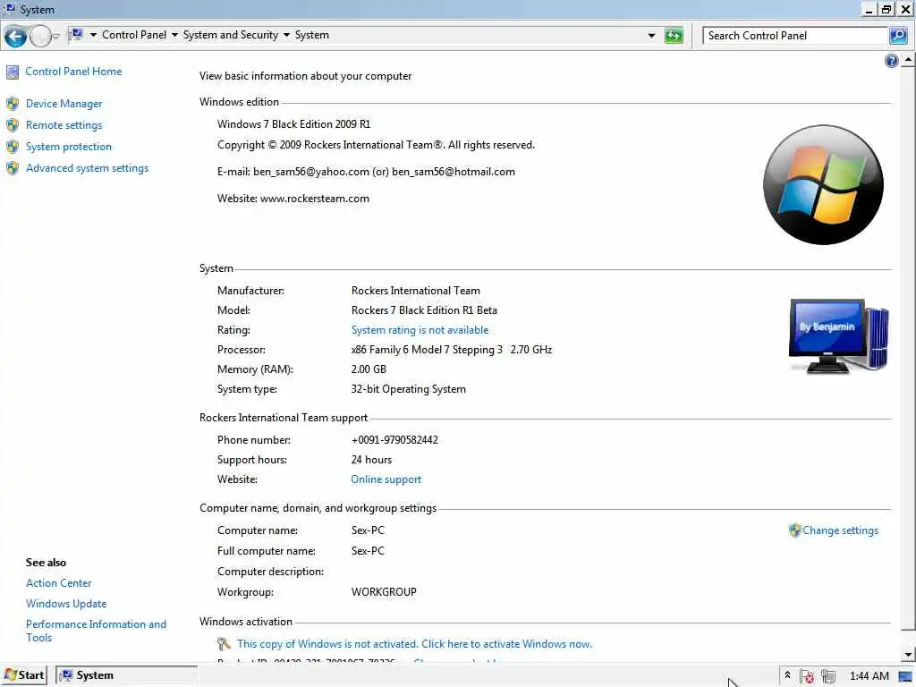Click 'Rockers 7 Black Edition R1 Beta' model
Image resolution: width=916 pixels, height=687 pixels.
coord(424,310)
